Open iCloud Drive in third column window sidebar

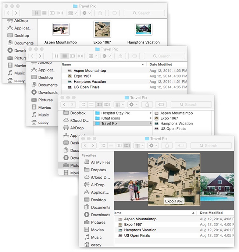click(76, 120)
